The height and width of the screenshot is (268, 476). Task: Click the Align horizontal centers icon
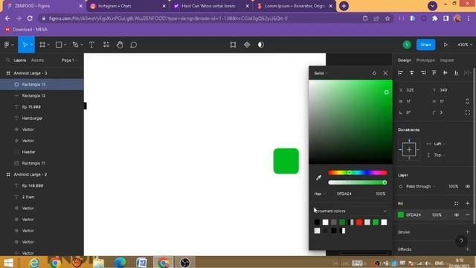(411, 73)
